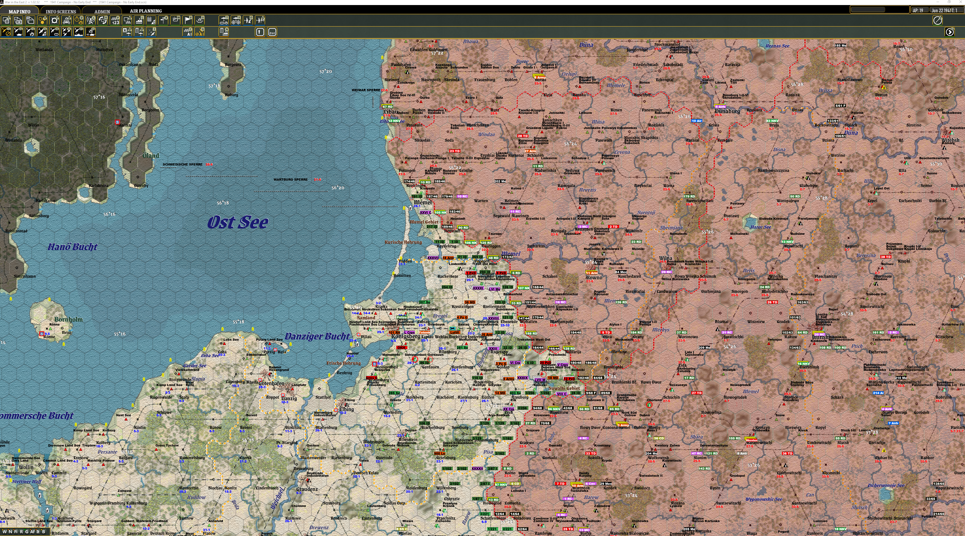Click the units AI icon (C)
Screen dimensions: 965x536
pos(188,32)
